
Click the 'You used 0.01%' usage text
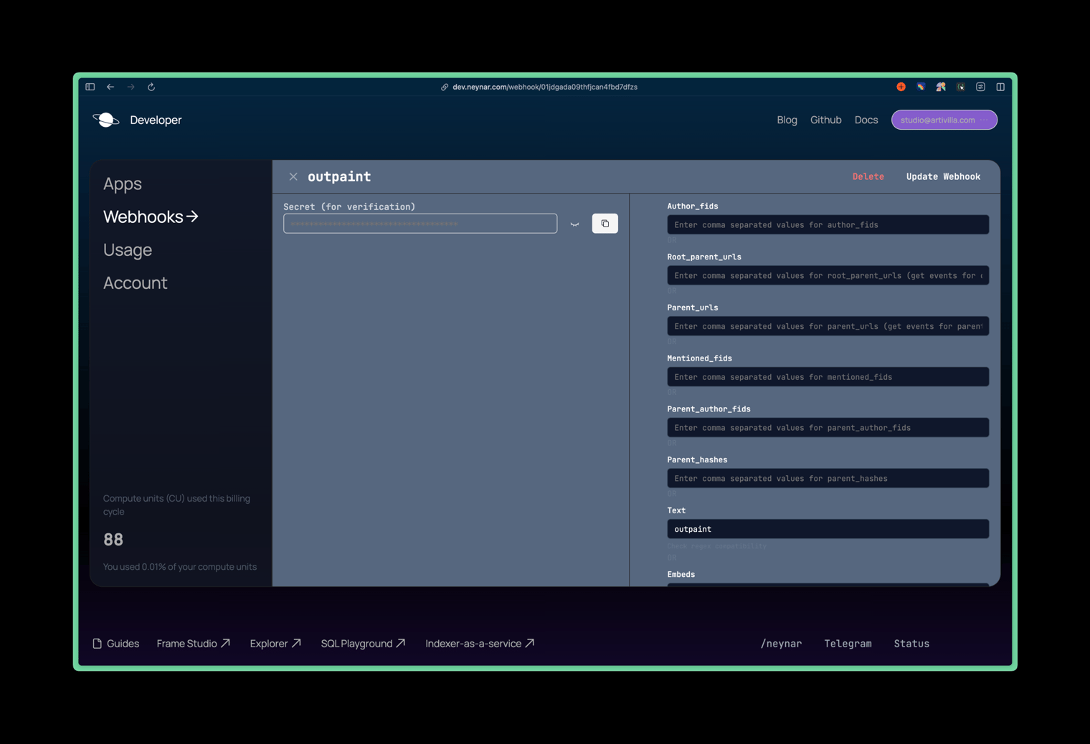[x=180, y=566]
